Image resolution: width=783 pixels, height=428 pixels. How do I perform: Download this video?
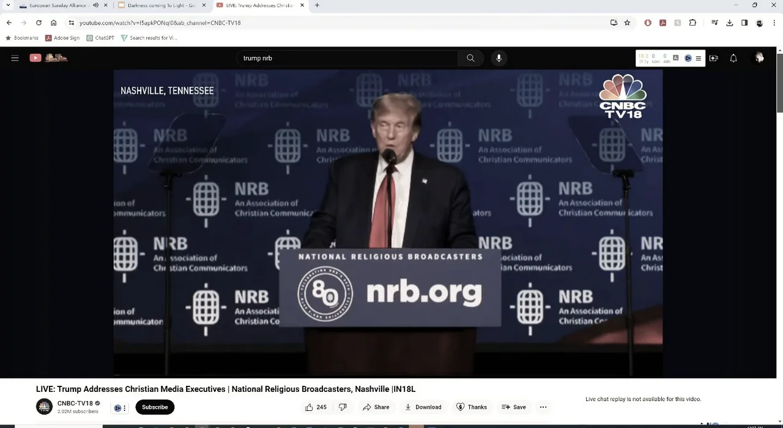423,407
